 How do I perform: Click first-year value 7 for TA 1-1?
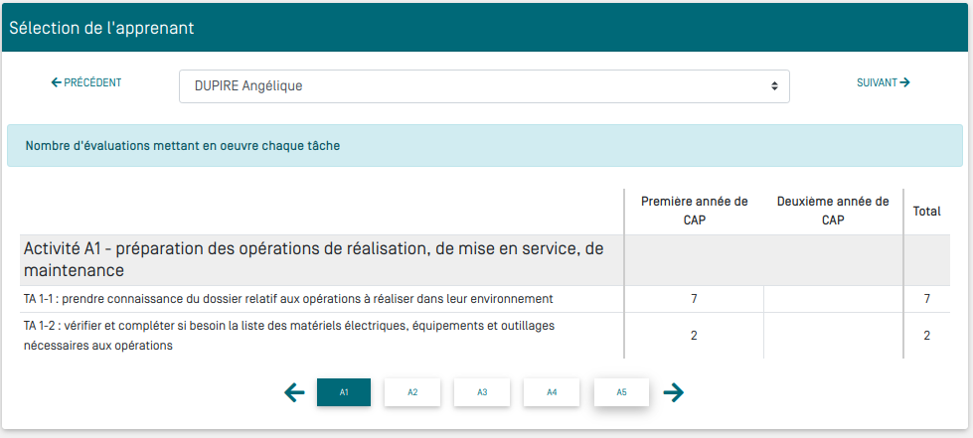tap(694, 299)
